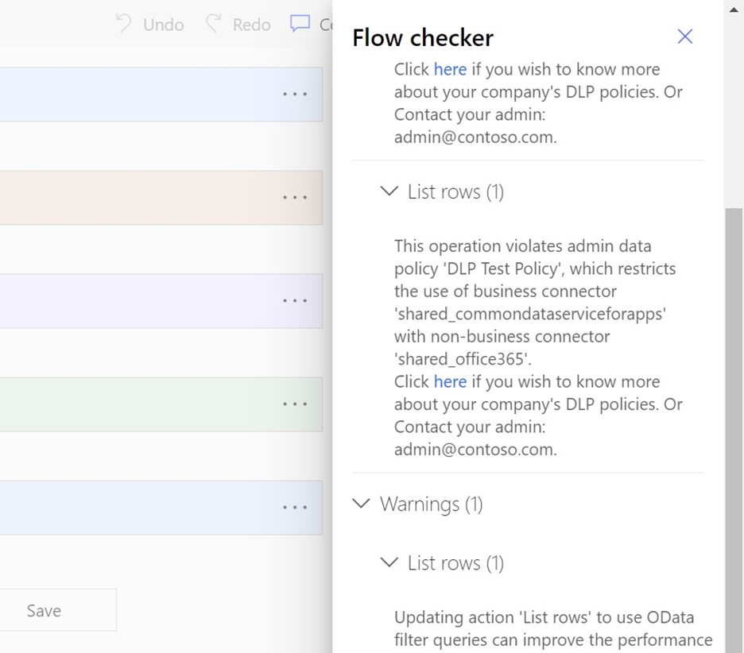
Task: Collapse the Warnings (1) section
Action: click(x=361, y=504)
